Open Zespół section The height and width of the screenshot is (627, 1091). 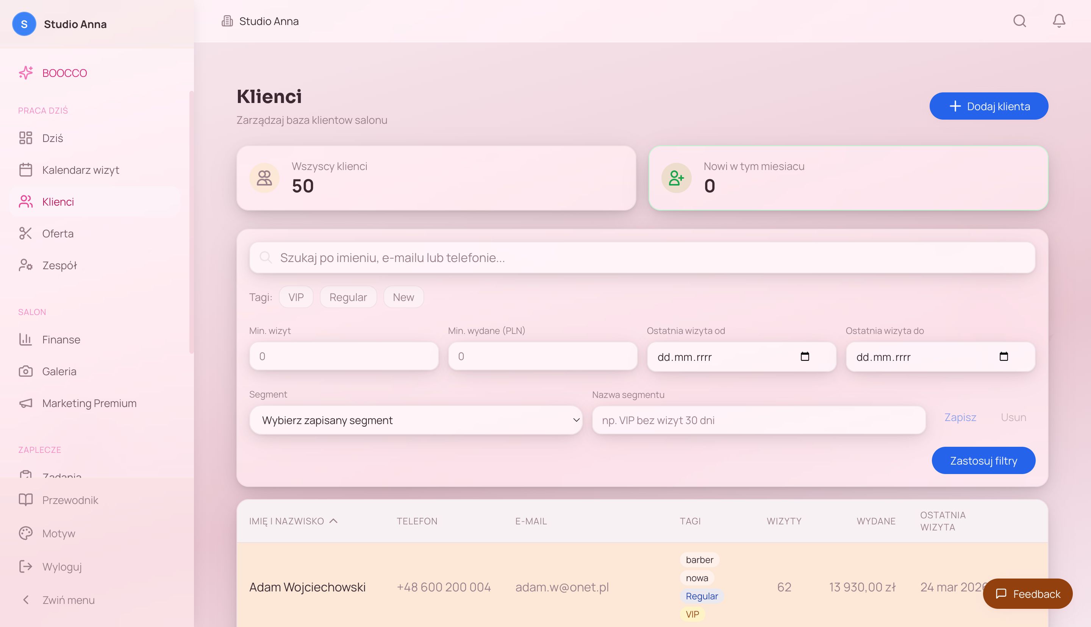click(x=95, y=265)
